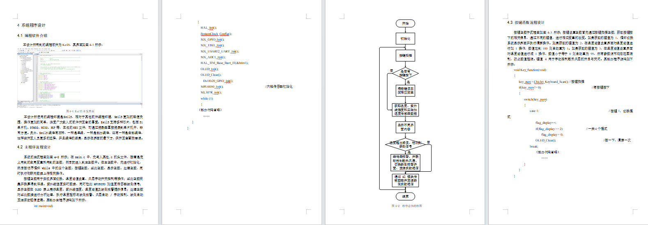
Task: Click the heading '4 系统程序设计'
Action: click(x=31, y=25)
